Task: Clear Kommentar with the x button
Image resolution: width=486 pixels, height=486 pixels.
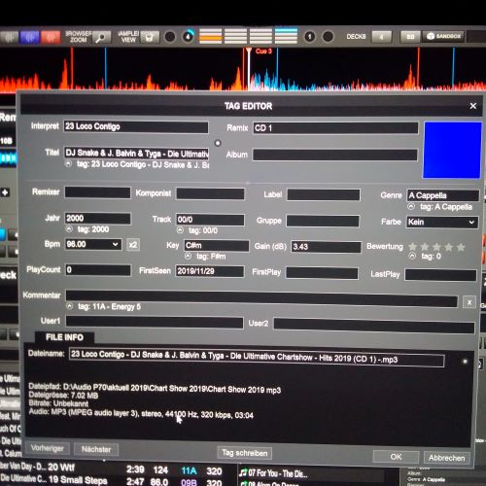Action: pos(469,302)
